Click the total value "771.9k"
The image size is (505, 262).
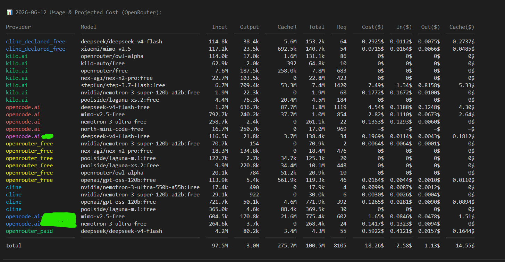[315, 202]
